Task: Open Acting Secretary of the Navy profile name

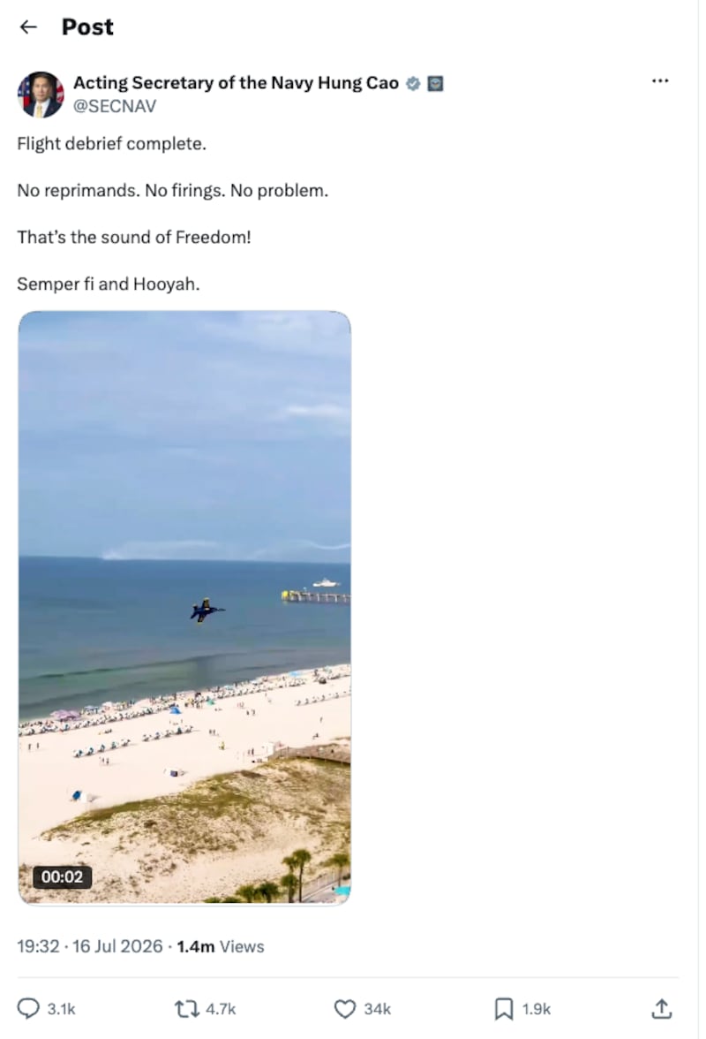Action: 236,83
